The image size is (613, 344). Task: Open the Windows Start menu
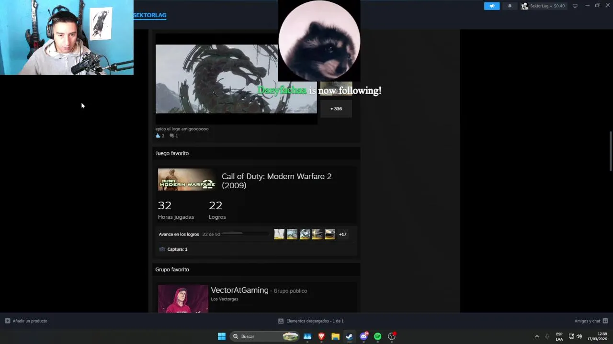[x=222, y=336]
